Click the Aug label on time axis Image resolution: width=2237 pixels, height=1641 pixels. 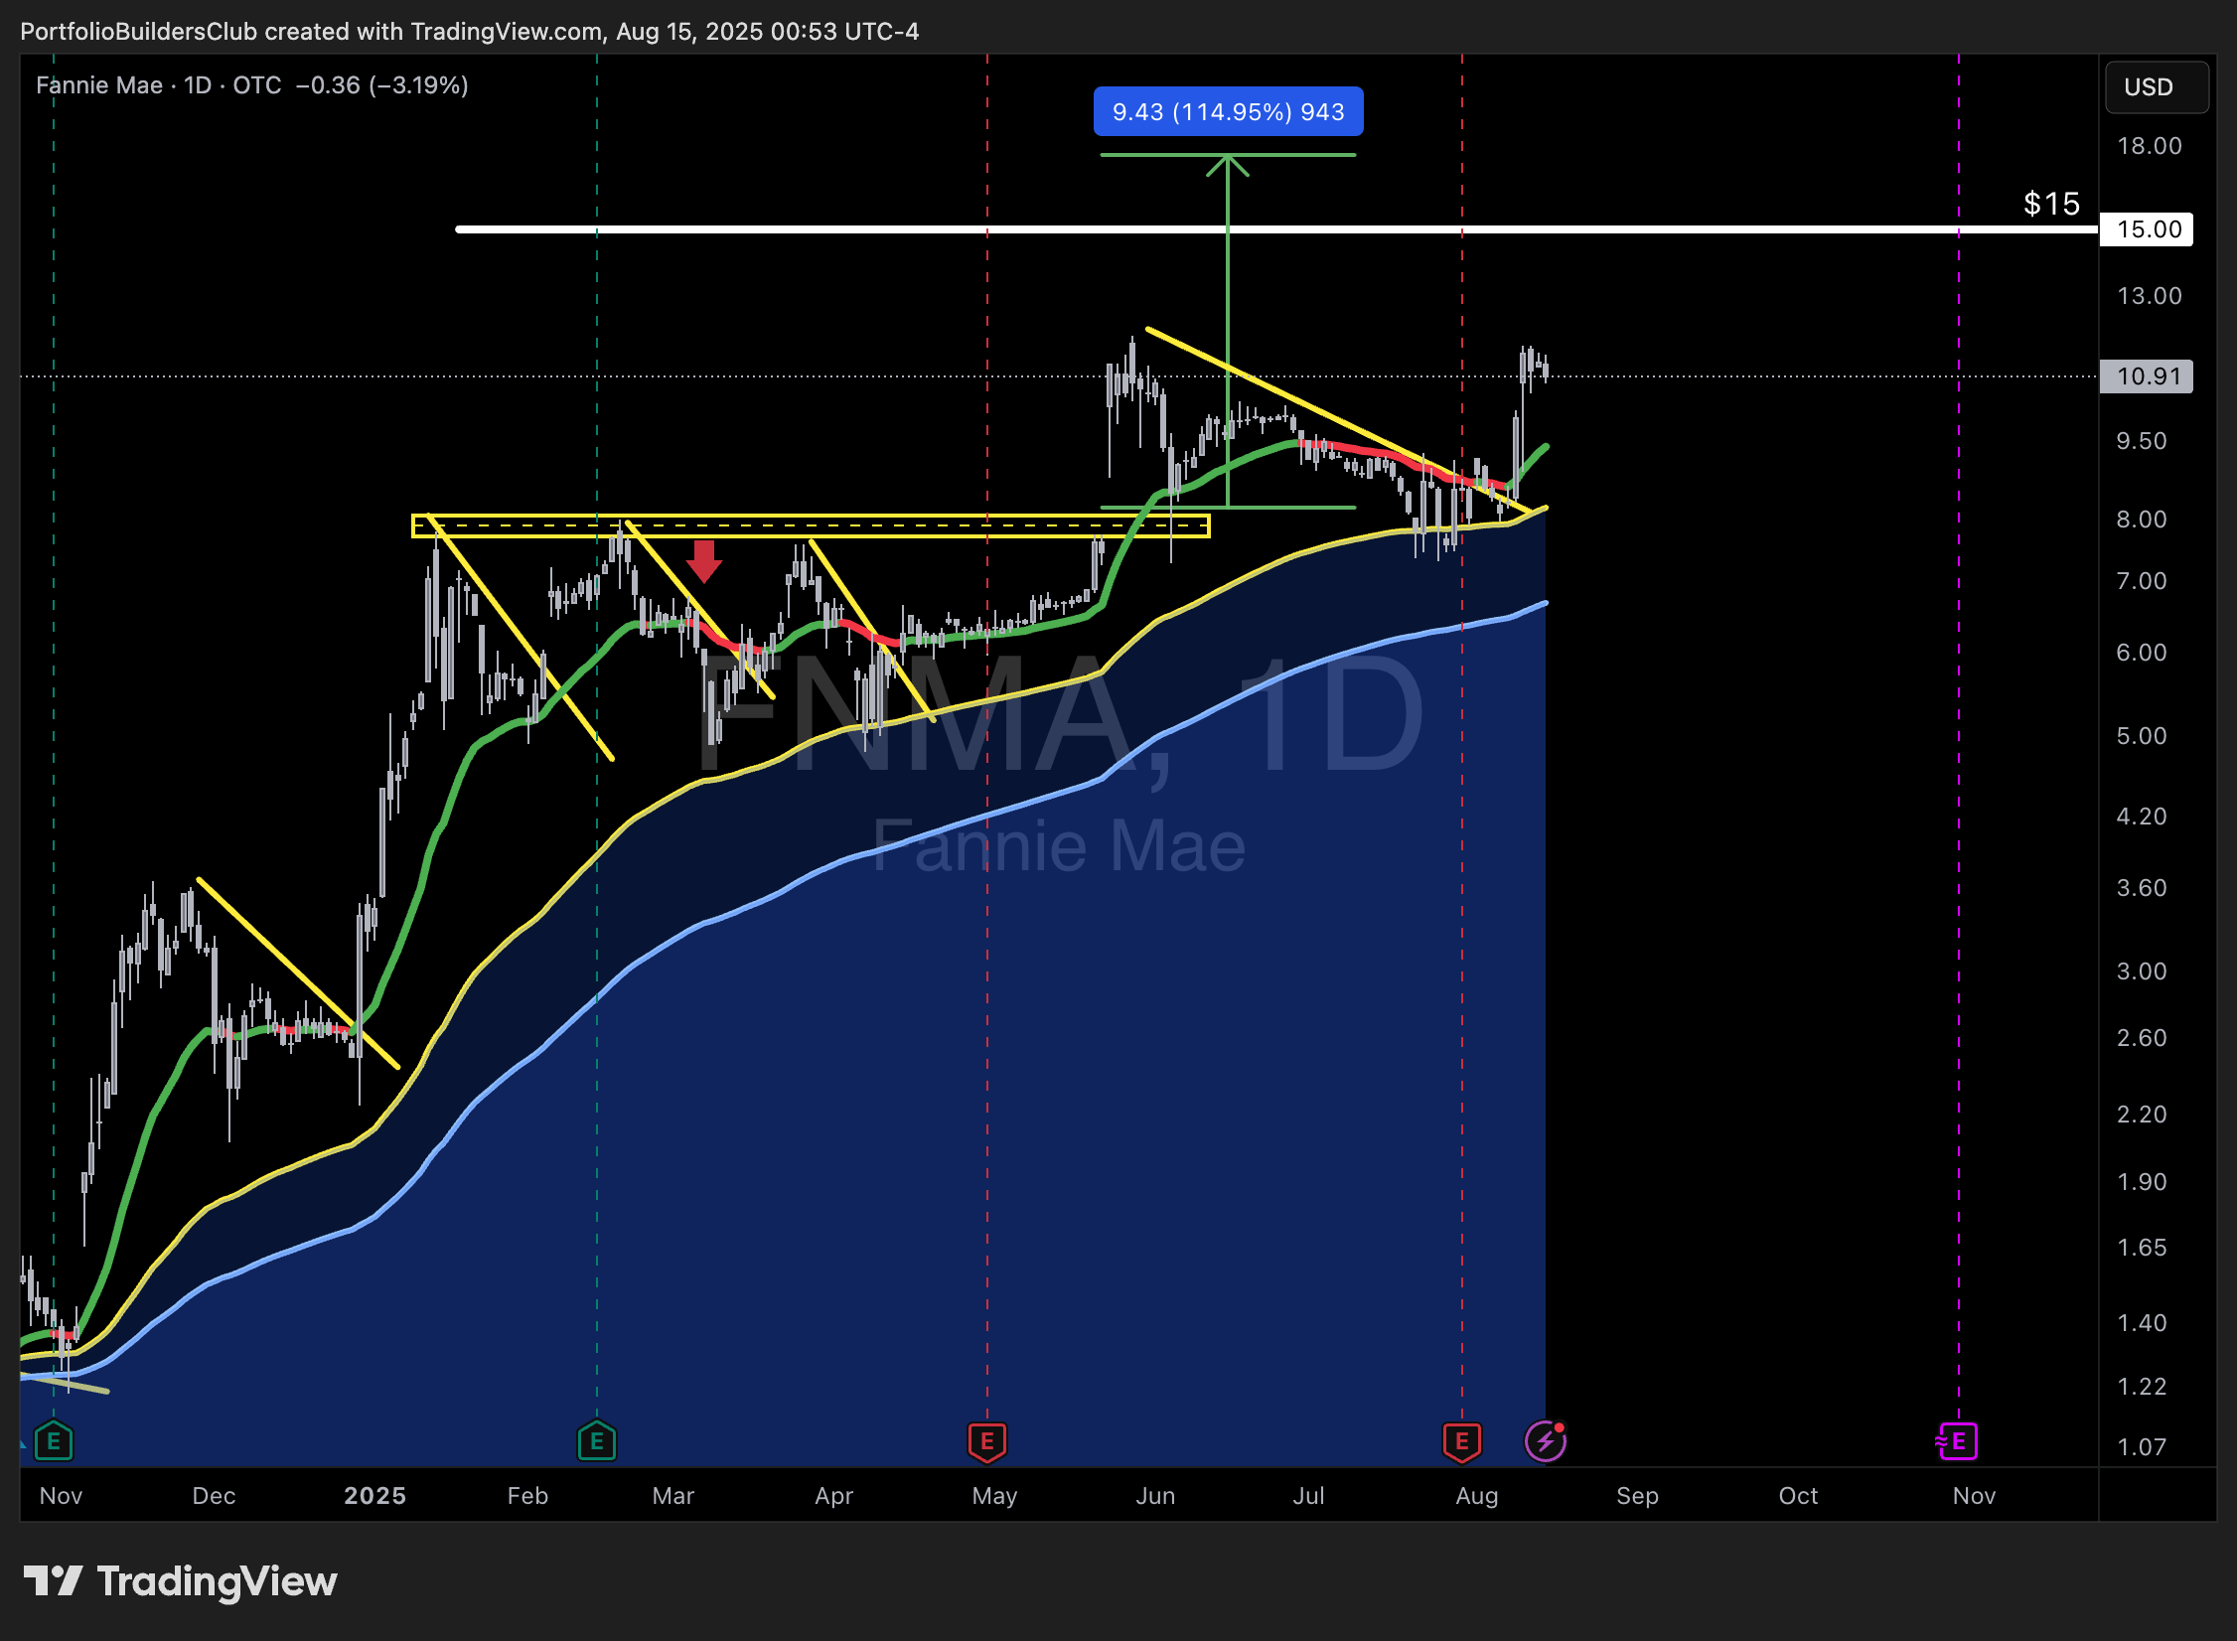1476,1496
